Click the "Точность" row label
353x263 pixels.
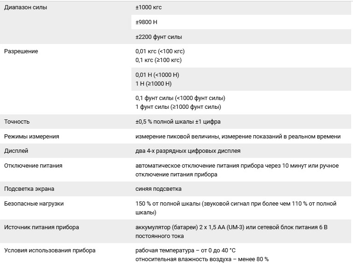(x=17, y=122)
